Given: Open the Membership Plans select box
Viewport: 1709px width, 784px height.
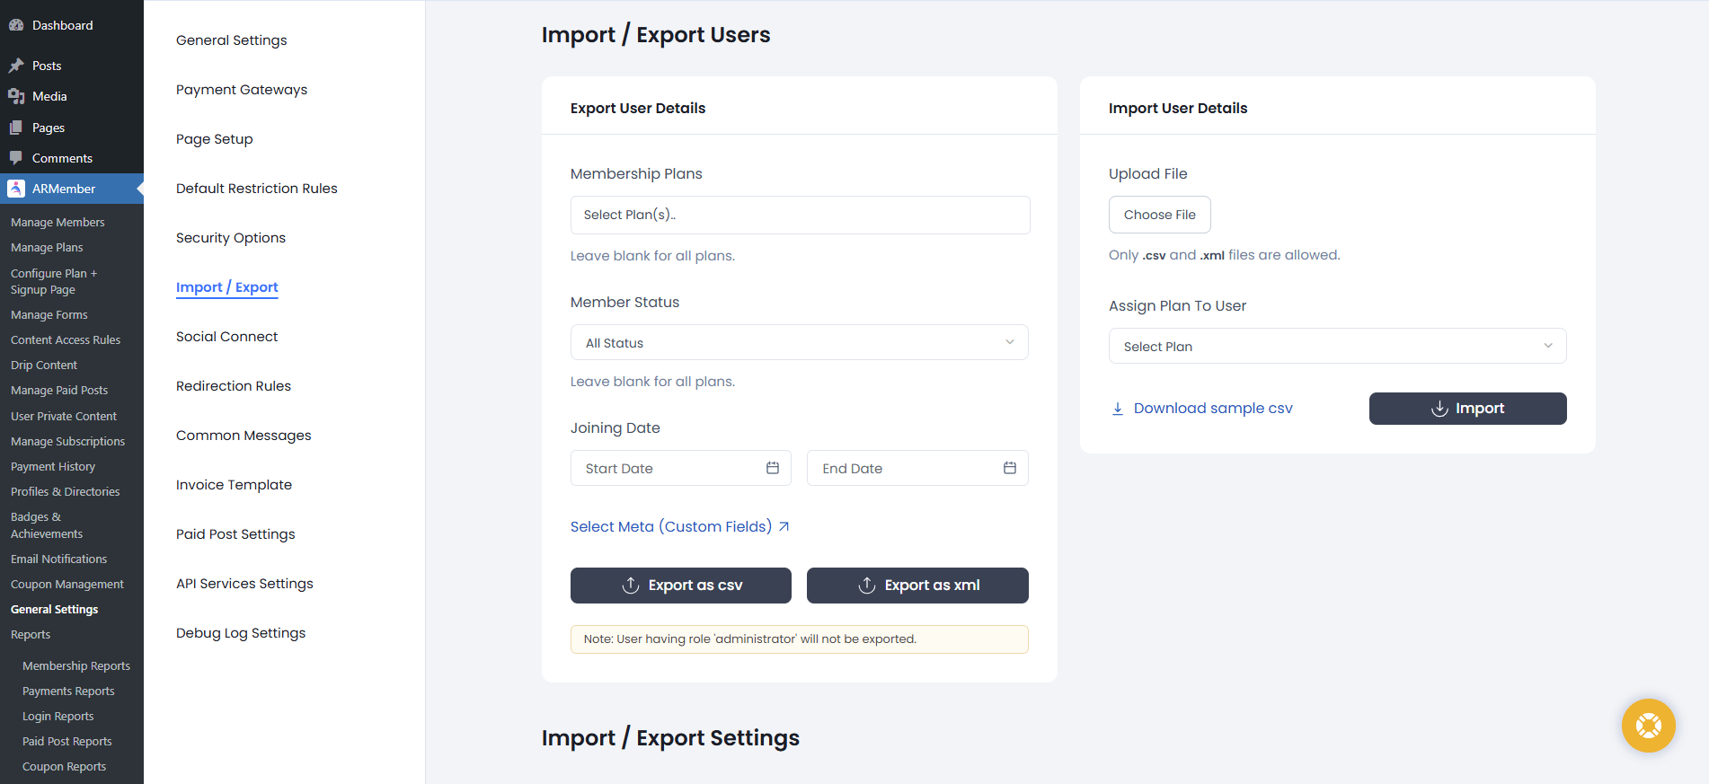Looking at the screenshot, I should (x=800, y=215).
